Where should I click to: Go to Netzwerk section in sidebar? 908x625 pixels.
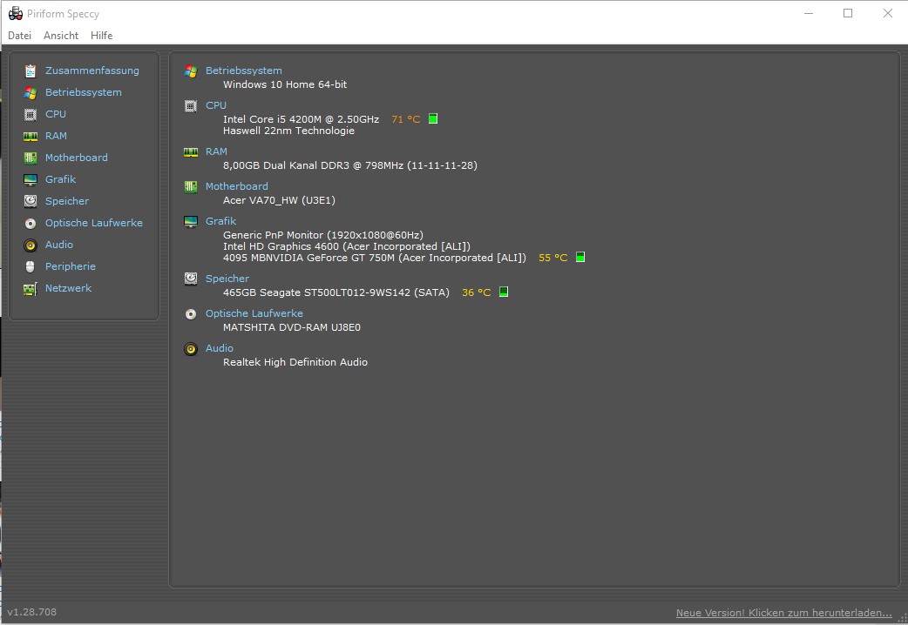pos(68,288)
